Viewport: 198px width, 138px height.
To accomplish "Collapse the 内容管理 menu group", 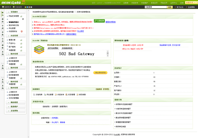I will click(x=16, y=36).
